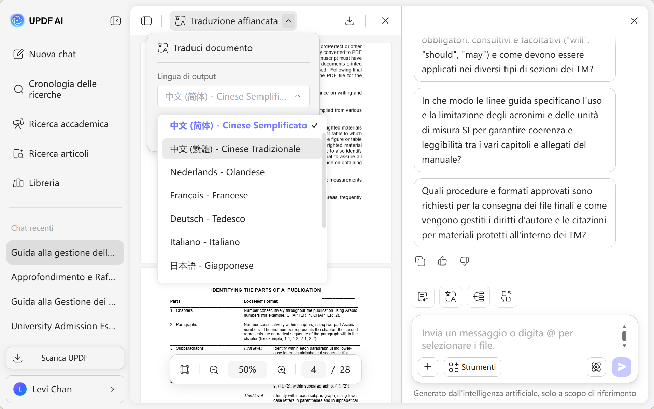Click the PDF convert tool icon
The image size is (654, 409).
coord(506,297)
